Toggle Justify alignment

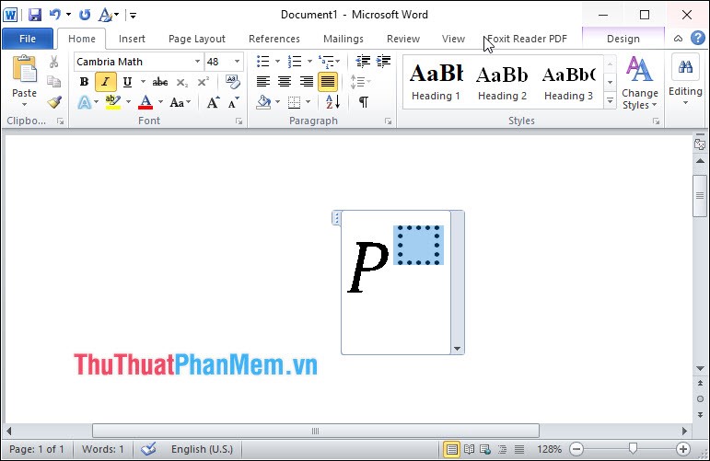coord(328,82)
